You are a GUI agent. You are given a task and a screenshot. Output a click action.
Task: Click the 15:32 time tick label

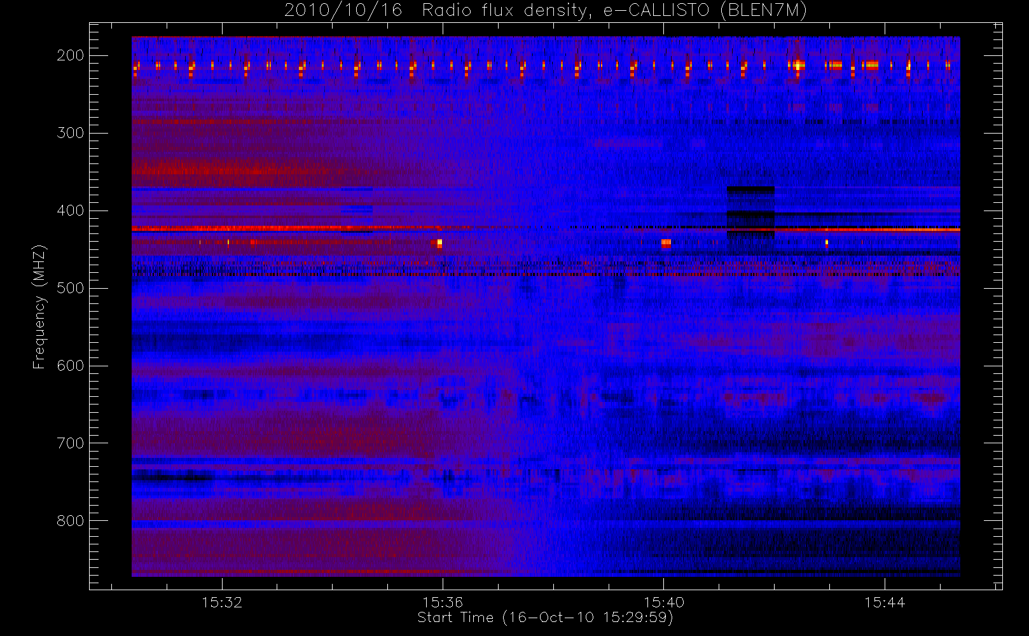point(222,602)
